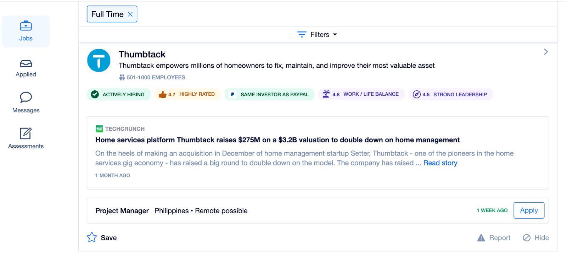This screenshot has width=567, height=255.
Task: Remove the Full Time filter tag
Action: (130, 14)
